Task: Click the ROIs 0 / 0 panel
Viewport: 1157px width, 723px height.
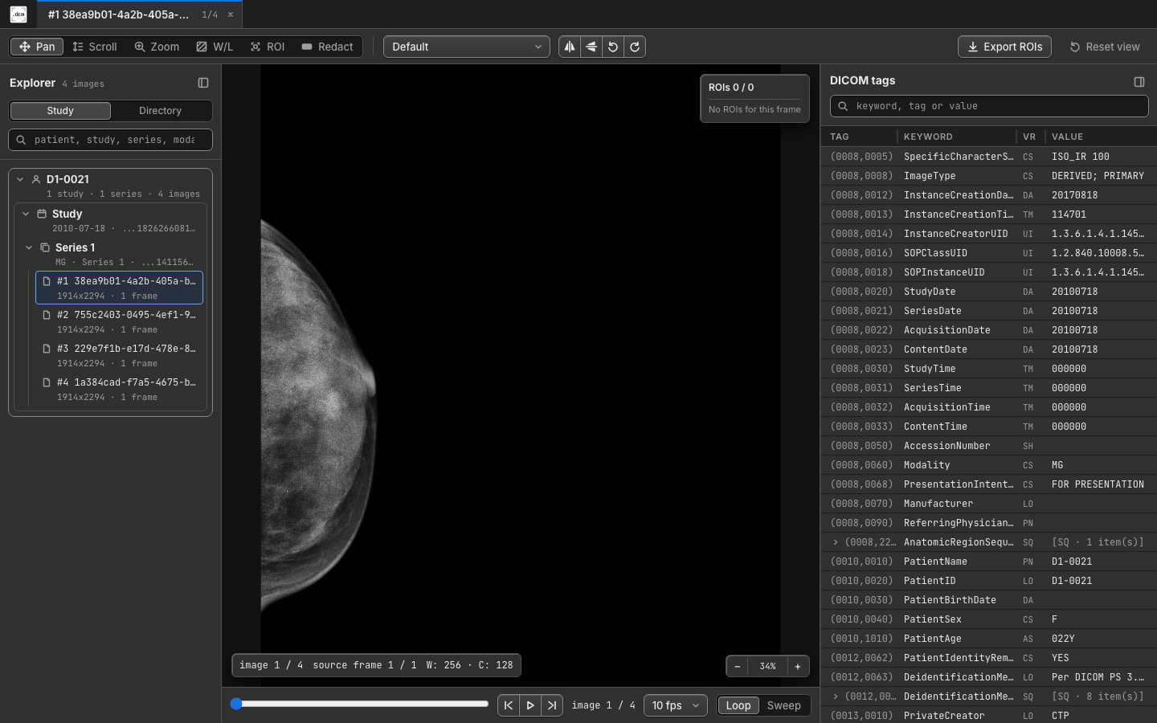Action: click(754, 98)
